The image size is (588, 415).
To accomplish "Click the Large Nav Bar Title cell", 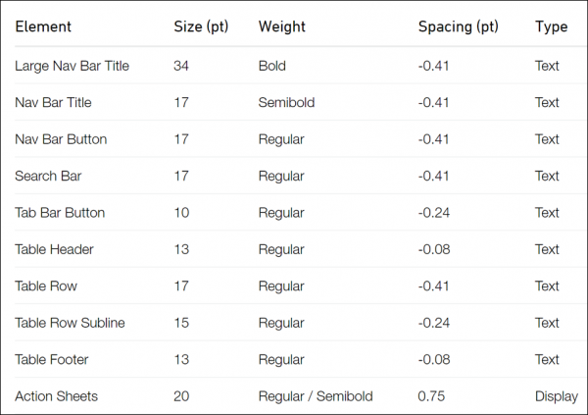I will click(72, 66).
